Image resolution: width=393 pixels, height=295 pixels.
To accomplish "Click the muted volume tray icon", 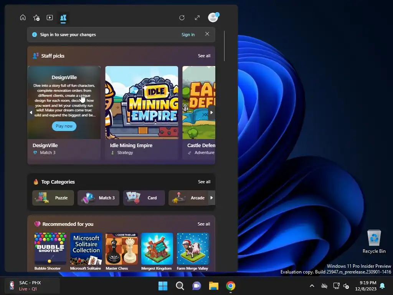I will click(x=346, y=286).
